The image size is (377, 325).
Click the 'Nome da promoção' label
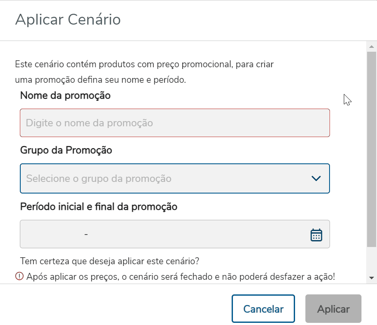click(65, 95)
